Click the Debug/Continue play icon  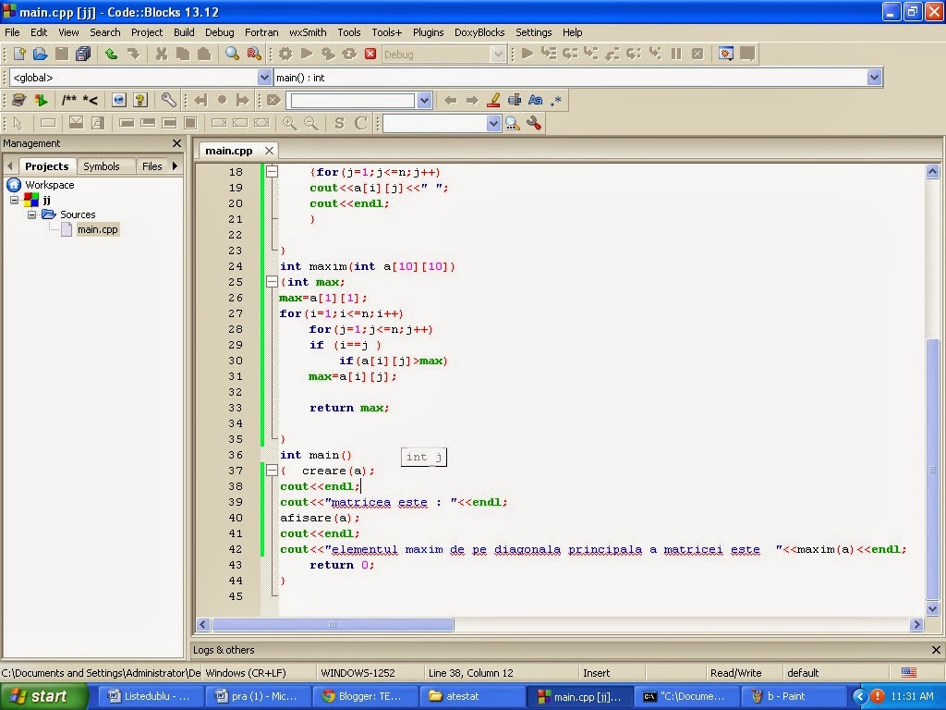pos(528,54)
